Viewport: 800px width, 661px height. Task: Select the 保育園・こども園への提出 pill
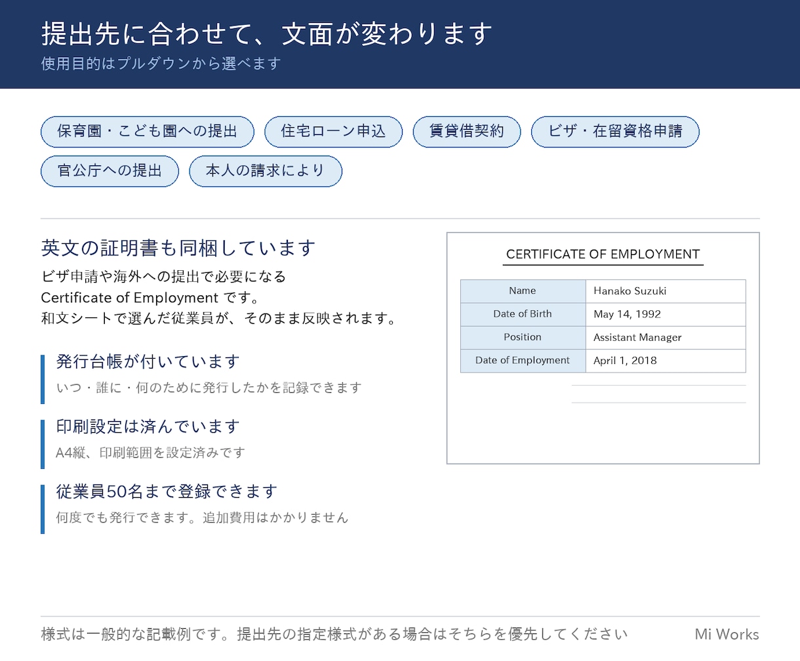click(x=148, y=132)
